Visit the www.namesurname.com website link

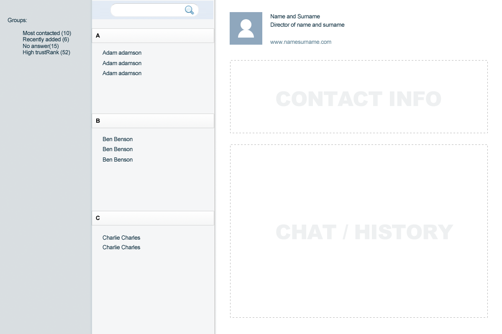coord(301,42)
